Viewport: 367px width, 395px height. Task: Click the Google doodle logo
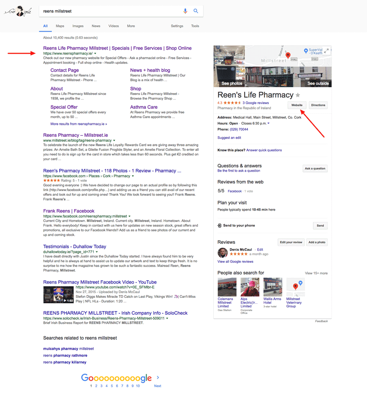pos(18,11)
